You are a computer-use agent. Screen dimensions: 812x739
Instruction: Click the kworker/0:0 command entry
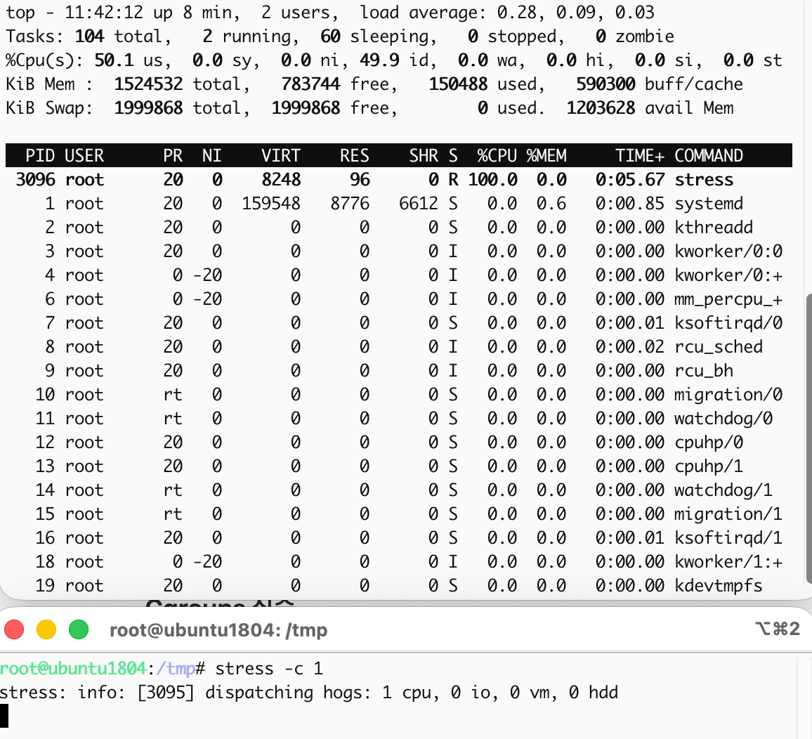[728, 251]
